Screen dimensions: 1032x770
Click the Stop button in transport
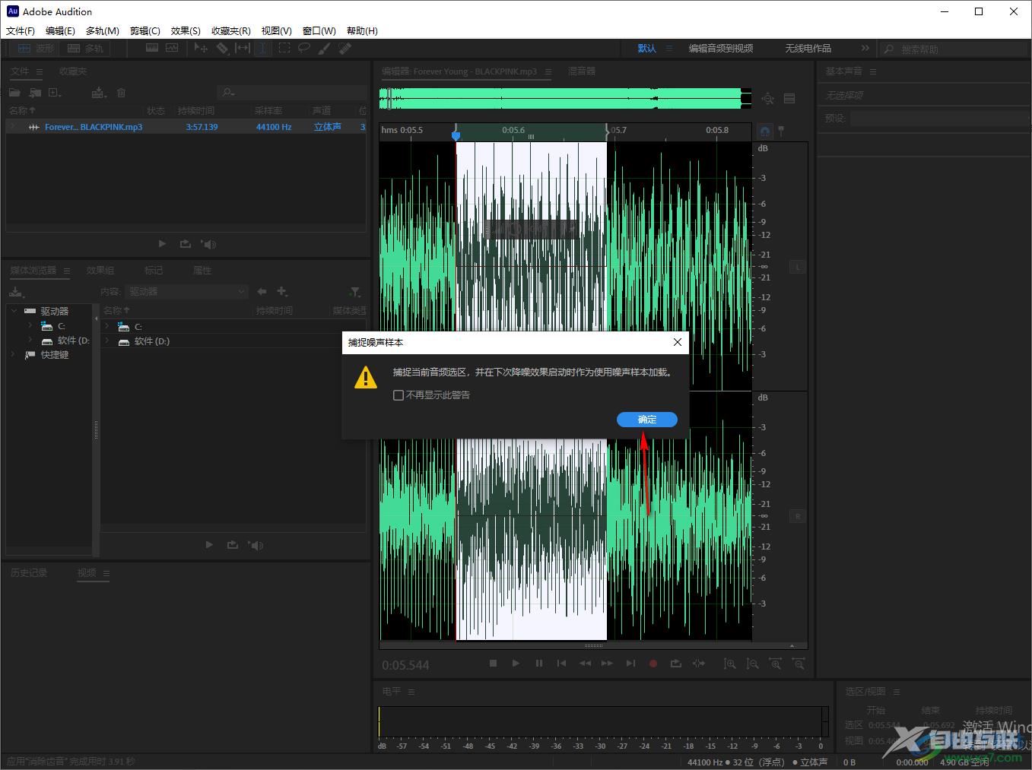(493, 664)
